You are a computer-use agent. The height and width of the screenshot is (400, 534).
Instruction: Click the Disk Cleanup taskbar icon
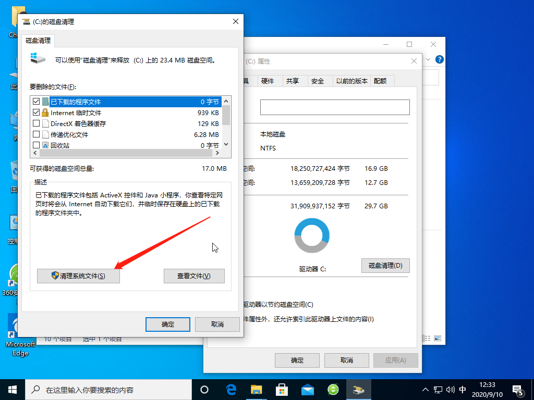pyautogui.click(x=358, y=389)
